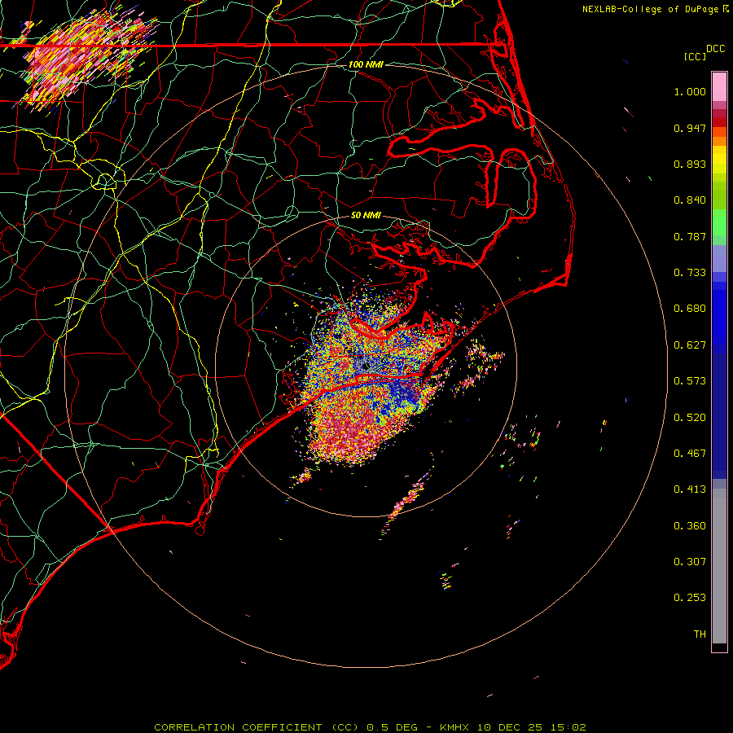
Task: Select the 0.893 scale value
Action: coord(690,164)
